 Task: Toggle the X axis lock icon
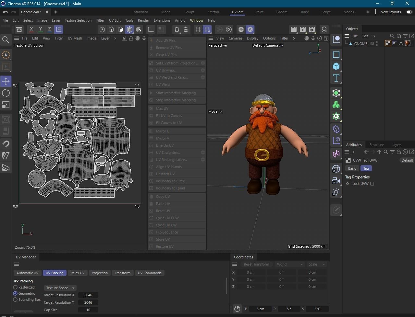click(x=31, y=29)
